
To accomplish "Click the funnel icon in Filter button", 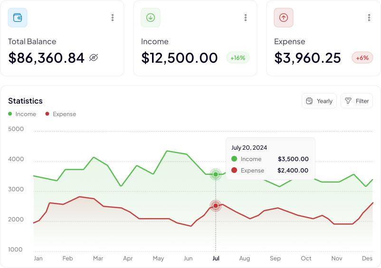I will 348,101.
